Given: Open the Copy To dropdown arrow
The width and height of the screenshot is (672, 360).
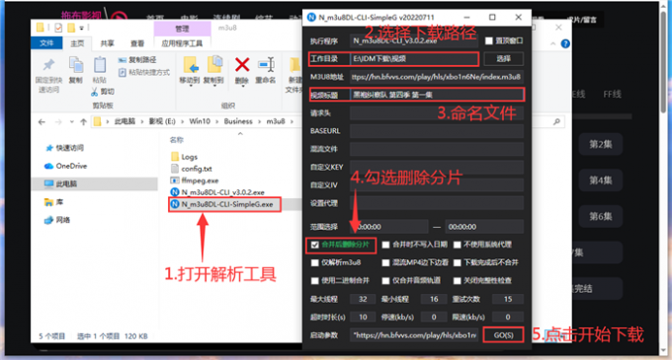Looking at the screenshot, I should click(214, 86).
